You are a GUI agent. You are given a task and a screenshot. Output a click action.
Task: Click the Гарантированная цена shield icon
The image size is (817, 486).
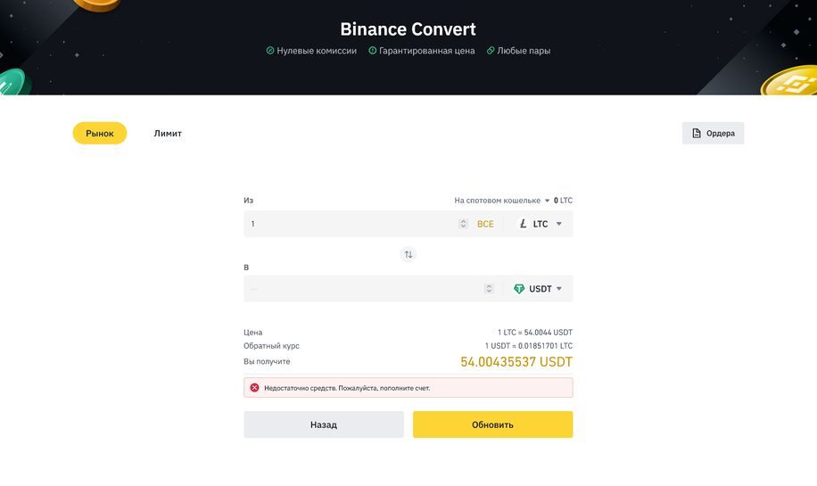(373, 51)
